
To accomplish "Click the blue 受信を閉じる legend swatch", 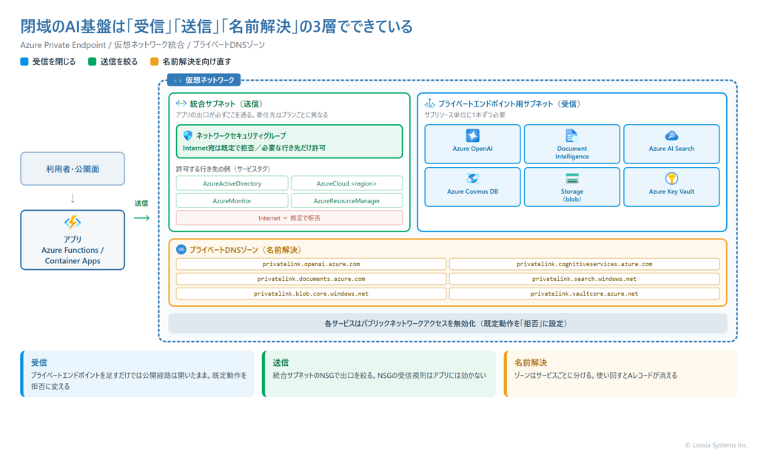I will 24,61.
